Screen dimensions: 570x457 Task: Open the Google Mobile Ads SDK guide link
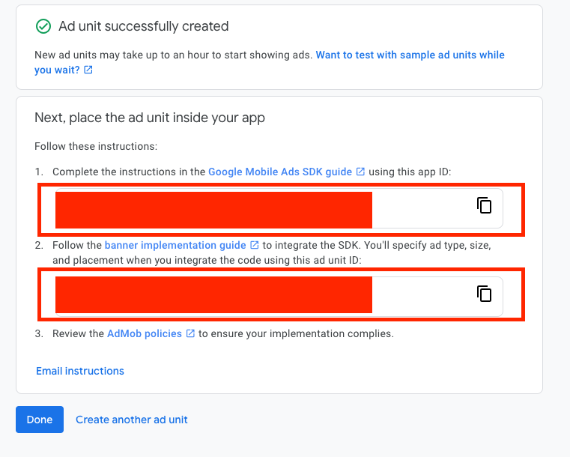coord(286,172)
